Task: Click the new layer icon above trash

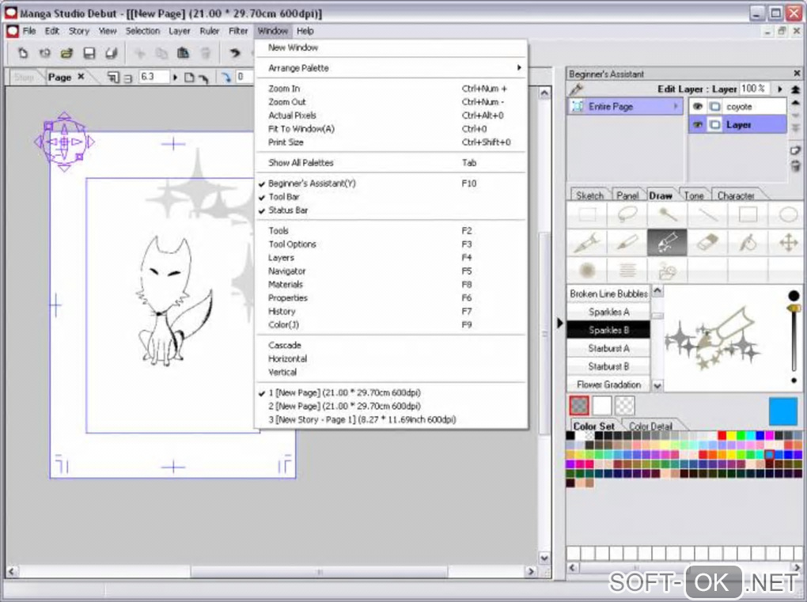Action: click(x=795, y=150)
